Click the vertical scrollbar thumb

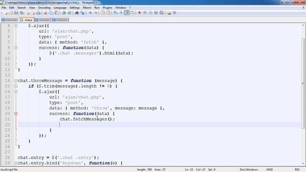pyautogui.click(x=303, y=83)
